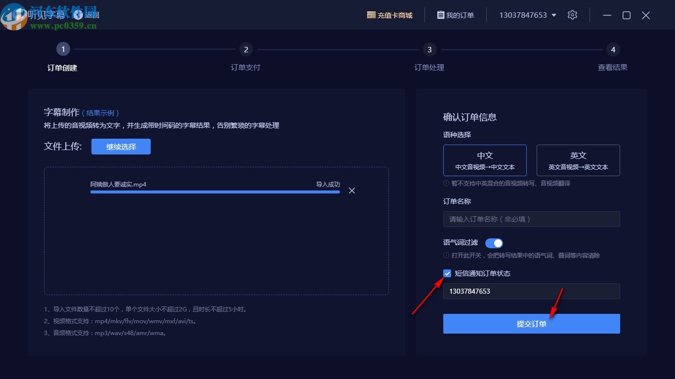Minimize the 听见字幕 window
Image resolution: width=675 pixels, height=379 pixels.
[x=607, y=15]
